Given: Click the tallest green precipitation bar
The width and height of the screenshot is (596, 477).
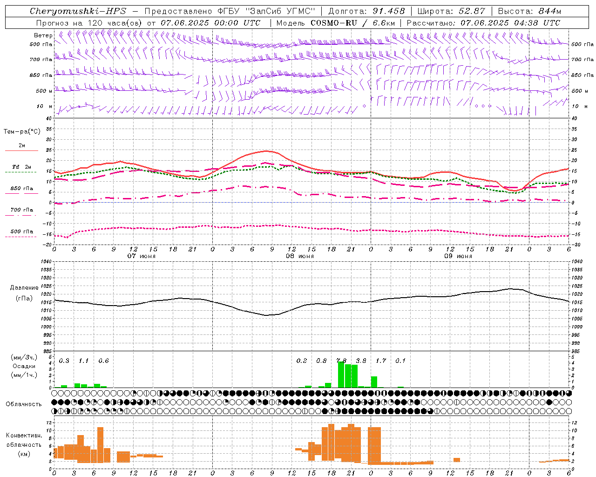Looking at the screenshot, I should click(x=341, y=375).
